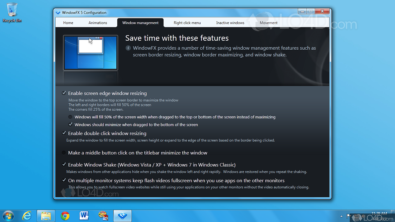Open Microsoft Word from the taskbar
This screenshot has height=222, width=395.
click(x=84, y=216)
